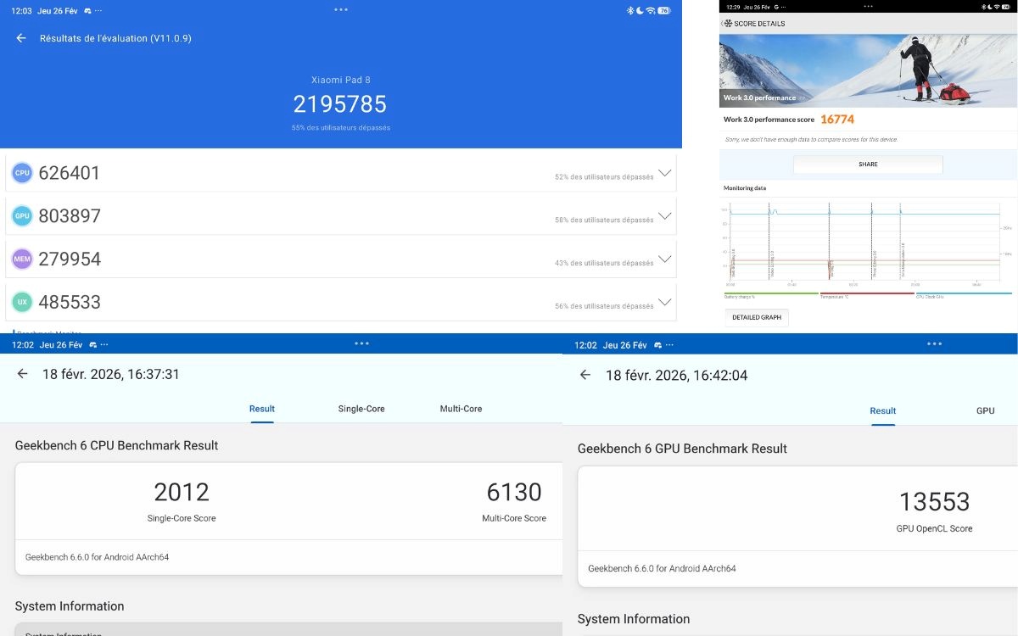The image size is (1018, 636).
Task: Switch to the Single-Core tab
Action: [x=361, y=409]
